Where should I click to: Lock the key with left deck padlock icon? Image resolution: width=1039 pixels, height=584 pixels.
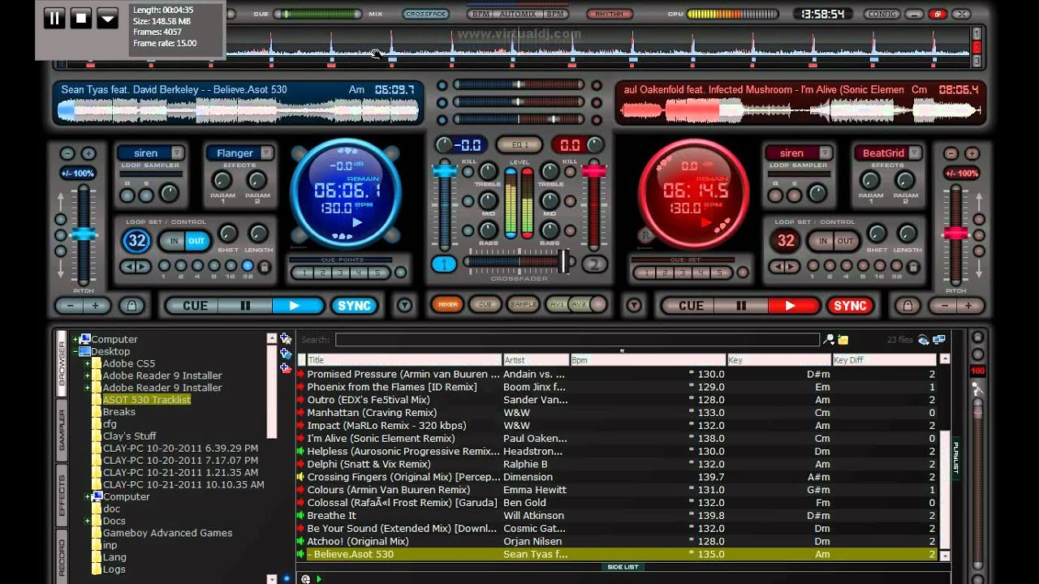point(131,306)
